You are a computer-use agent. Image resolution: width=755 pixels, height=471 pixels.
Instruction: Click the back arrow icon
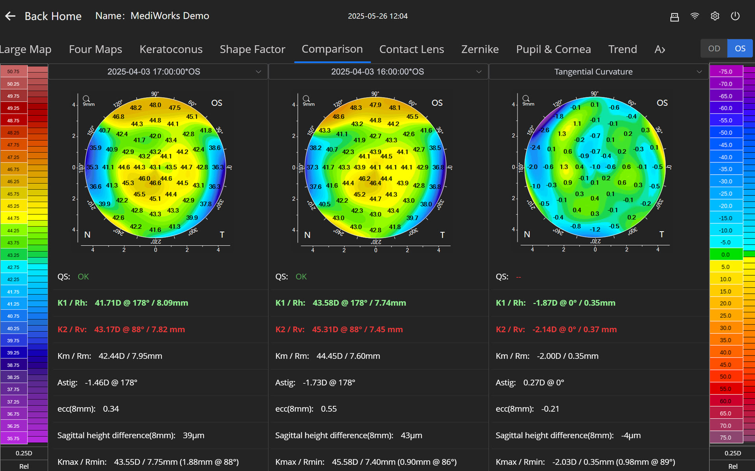click(10, 16)
